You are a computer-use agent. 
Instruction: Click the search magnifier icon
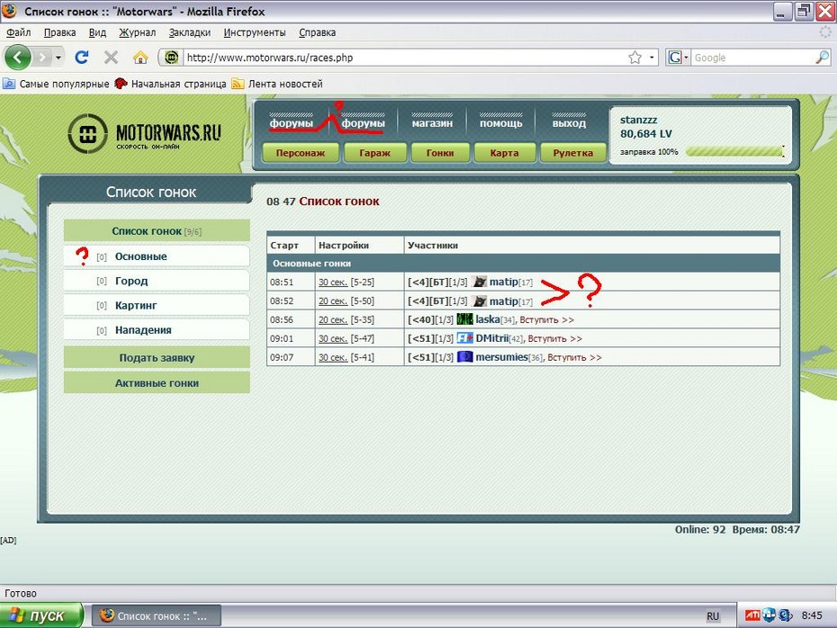822,58
